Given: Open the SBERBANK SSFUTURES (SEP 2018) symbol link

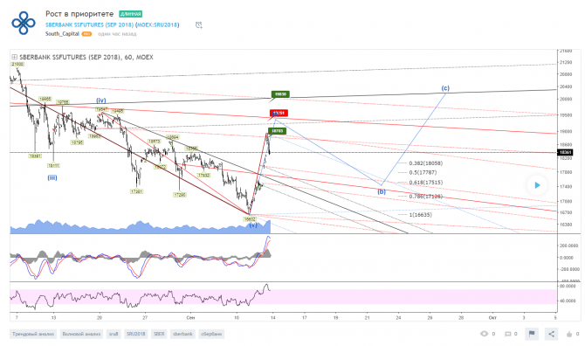Looking at the screenshot, I should click(x=89, y=25).
